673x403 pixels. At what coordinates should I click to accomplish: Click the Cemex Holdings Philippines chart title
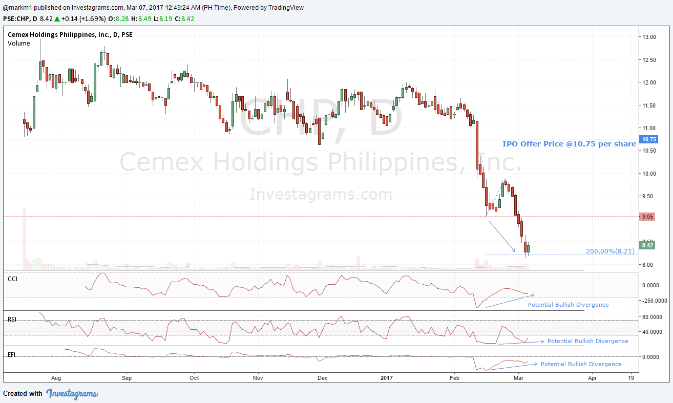[x=70, y=35]
